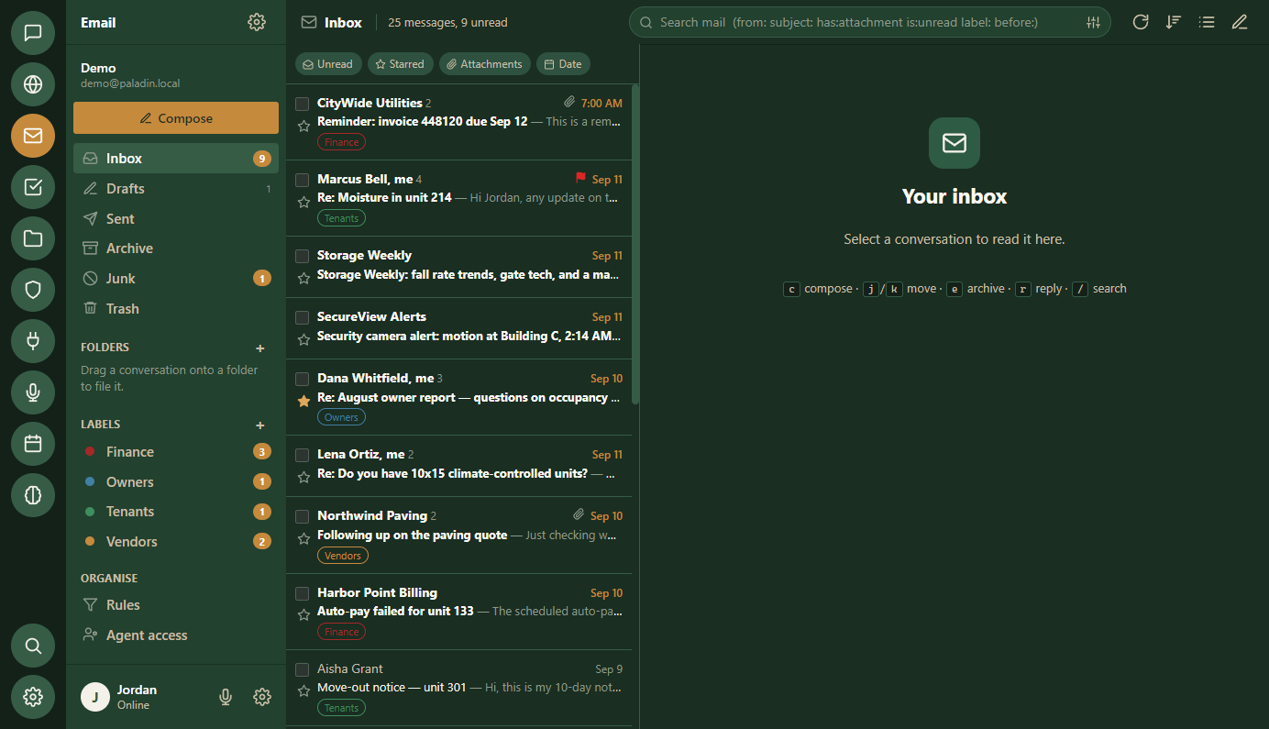Unstar the Dana Whitfield conversation
This screenshot has width=1269, height=729.
(x=303, y=401)
